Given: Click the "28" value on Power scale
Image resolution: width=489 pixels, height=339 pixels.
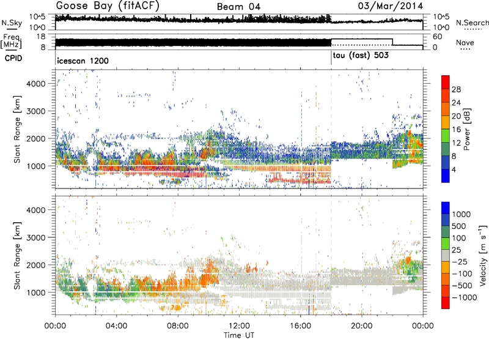Looking at the screenshot, I should pos(456,89).
